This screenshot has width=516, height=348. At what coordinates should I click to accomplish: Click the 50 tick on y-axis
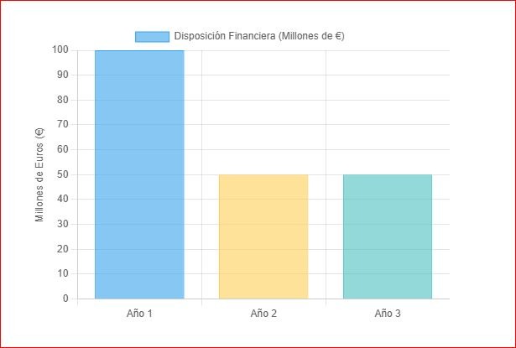click(63, 174)
